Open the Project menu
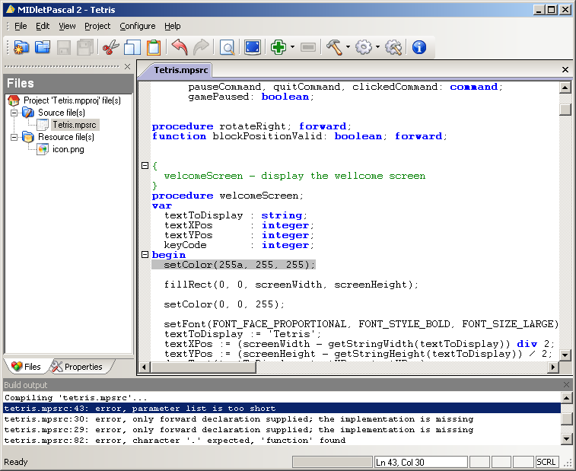This screenshot has height=471, width=576. tap(97, 26)
